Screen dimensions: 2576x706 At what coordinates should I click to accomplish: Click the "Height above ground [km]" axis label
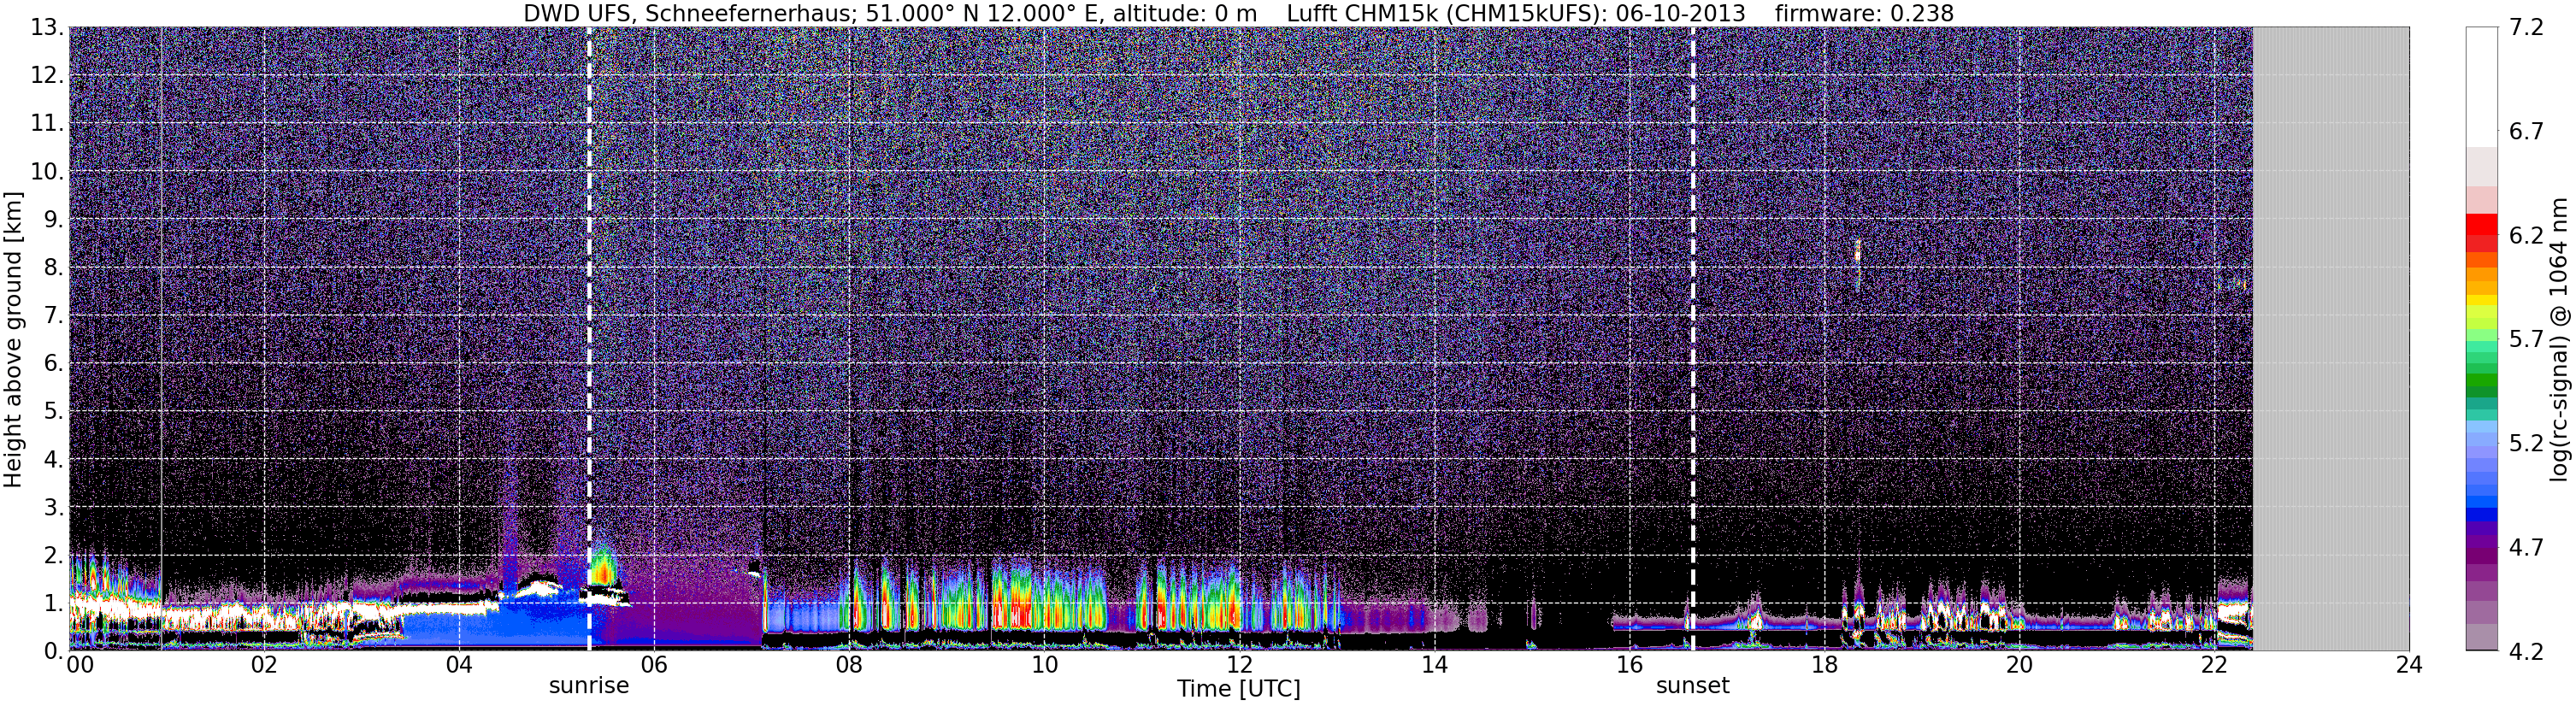[13, 339]
